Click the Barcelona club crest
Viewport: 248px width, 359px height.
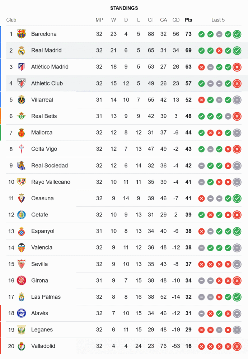22,34
